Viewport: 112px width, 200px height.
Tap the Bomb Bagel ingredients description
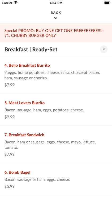37,179
